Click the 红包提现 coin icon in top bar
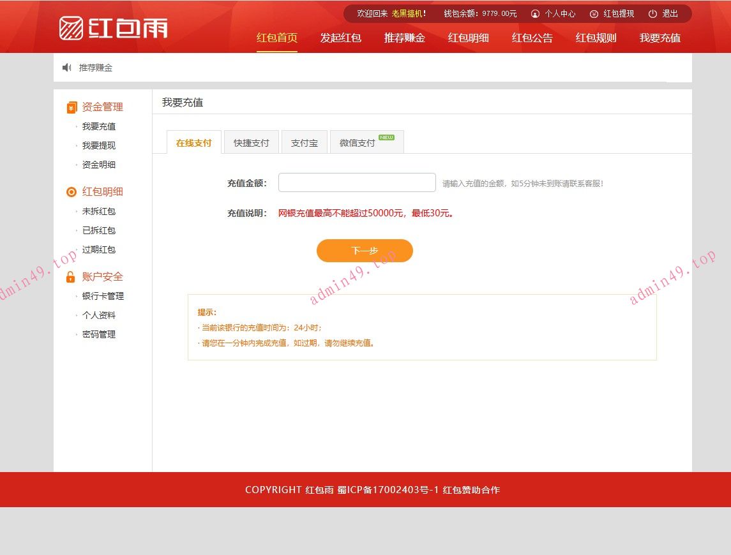The height and width of the screenshot is (555, 731). click(x=594, y=13)
